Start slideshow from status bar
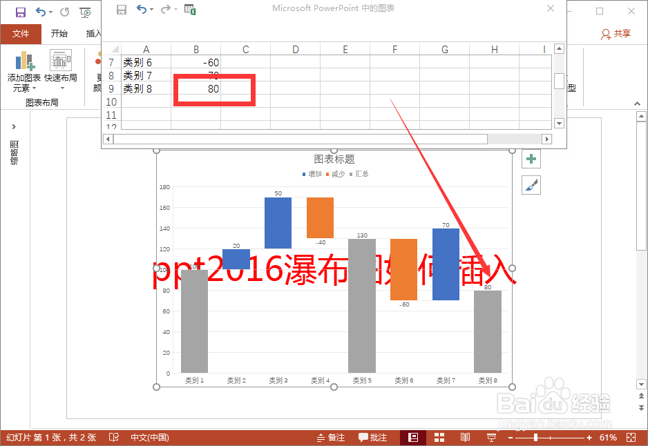The height and width of the screenshot is (446, 648). coord(491,437)
